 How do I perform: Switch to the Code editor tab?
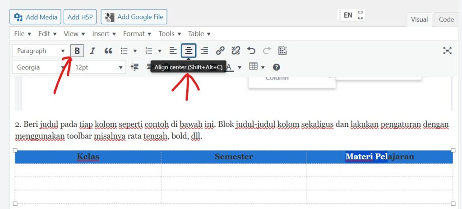446,19
